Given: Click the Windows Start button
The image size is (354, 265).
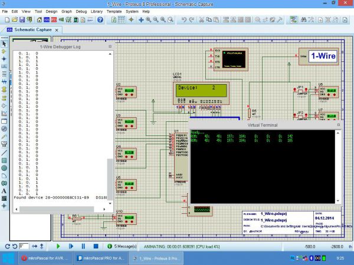Looking at the screenshot, I should (x=8, y=259).
